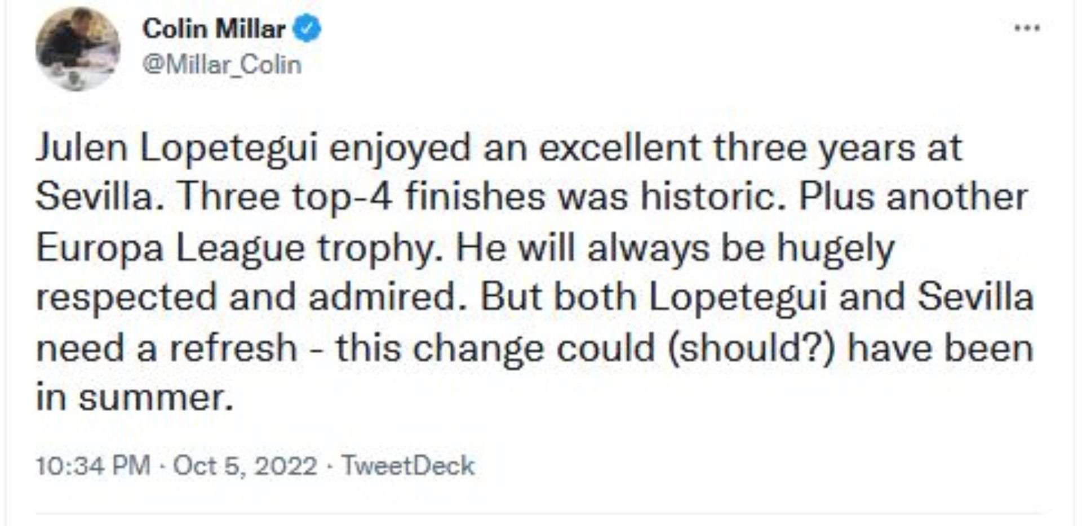Click the text "Plus another"
This screenshot has height=526, width=1082.
(x=913, y=197)
